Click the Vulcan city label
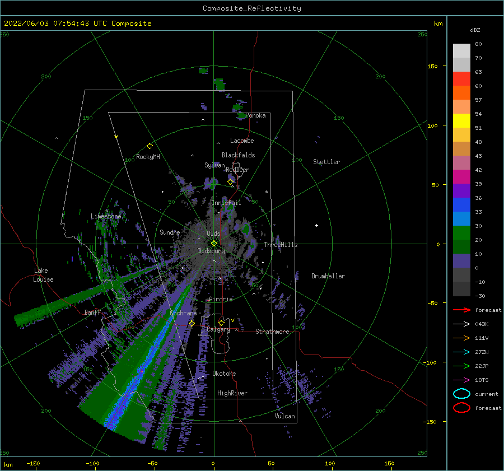Screen dimensions: 504x471 (x=284, y=416)
